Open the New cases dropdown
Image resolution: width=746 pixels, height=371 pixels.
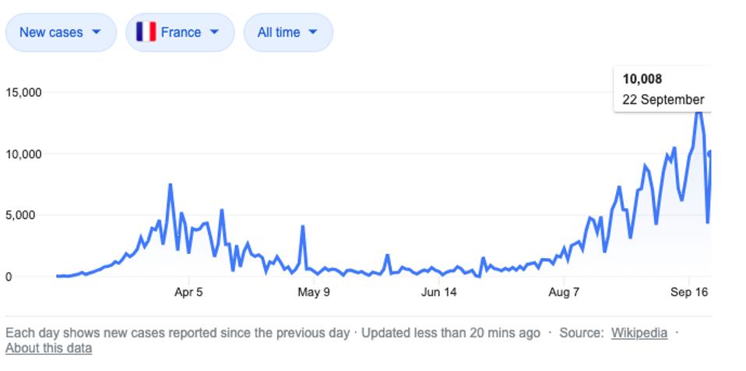click(x=61, y=33)
